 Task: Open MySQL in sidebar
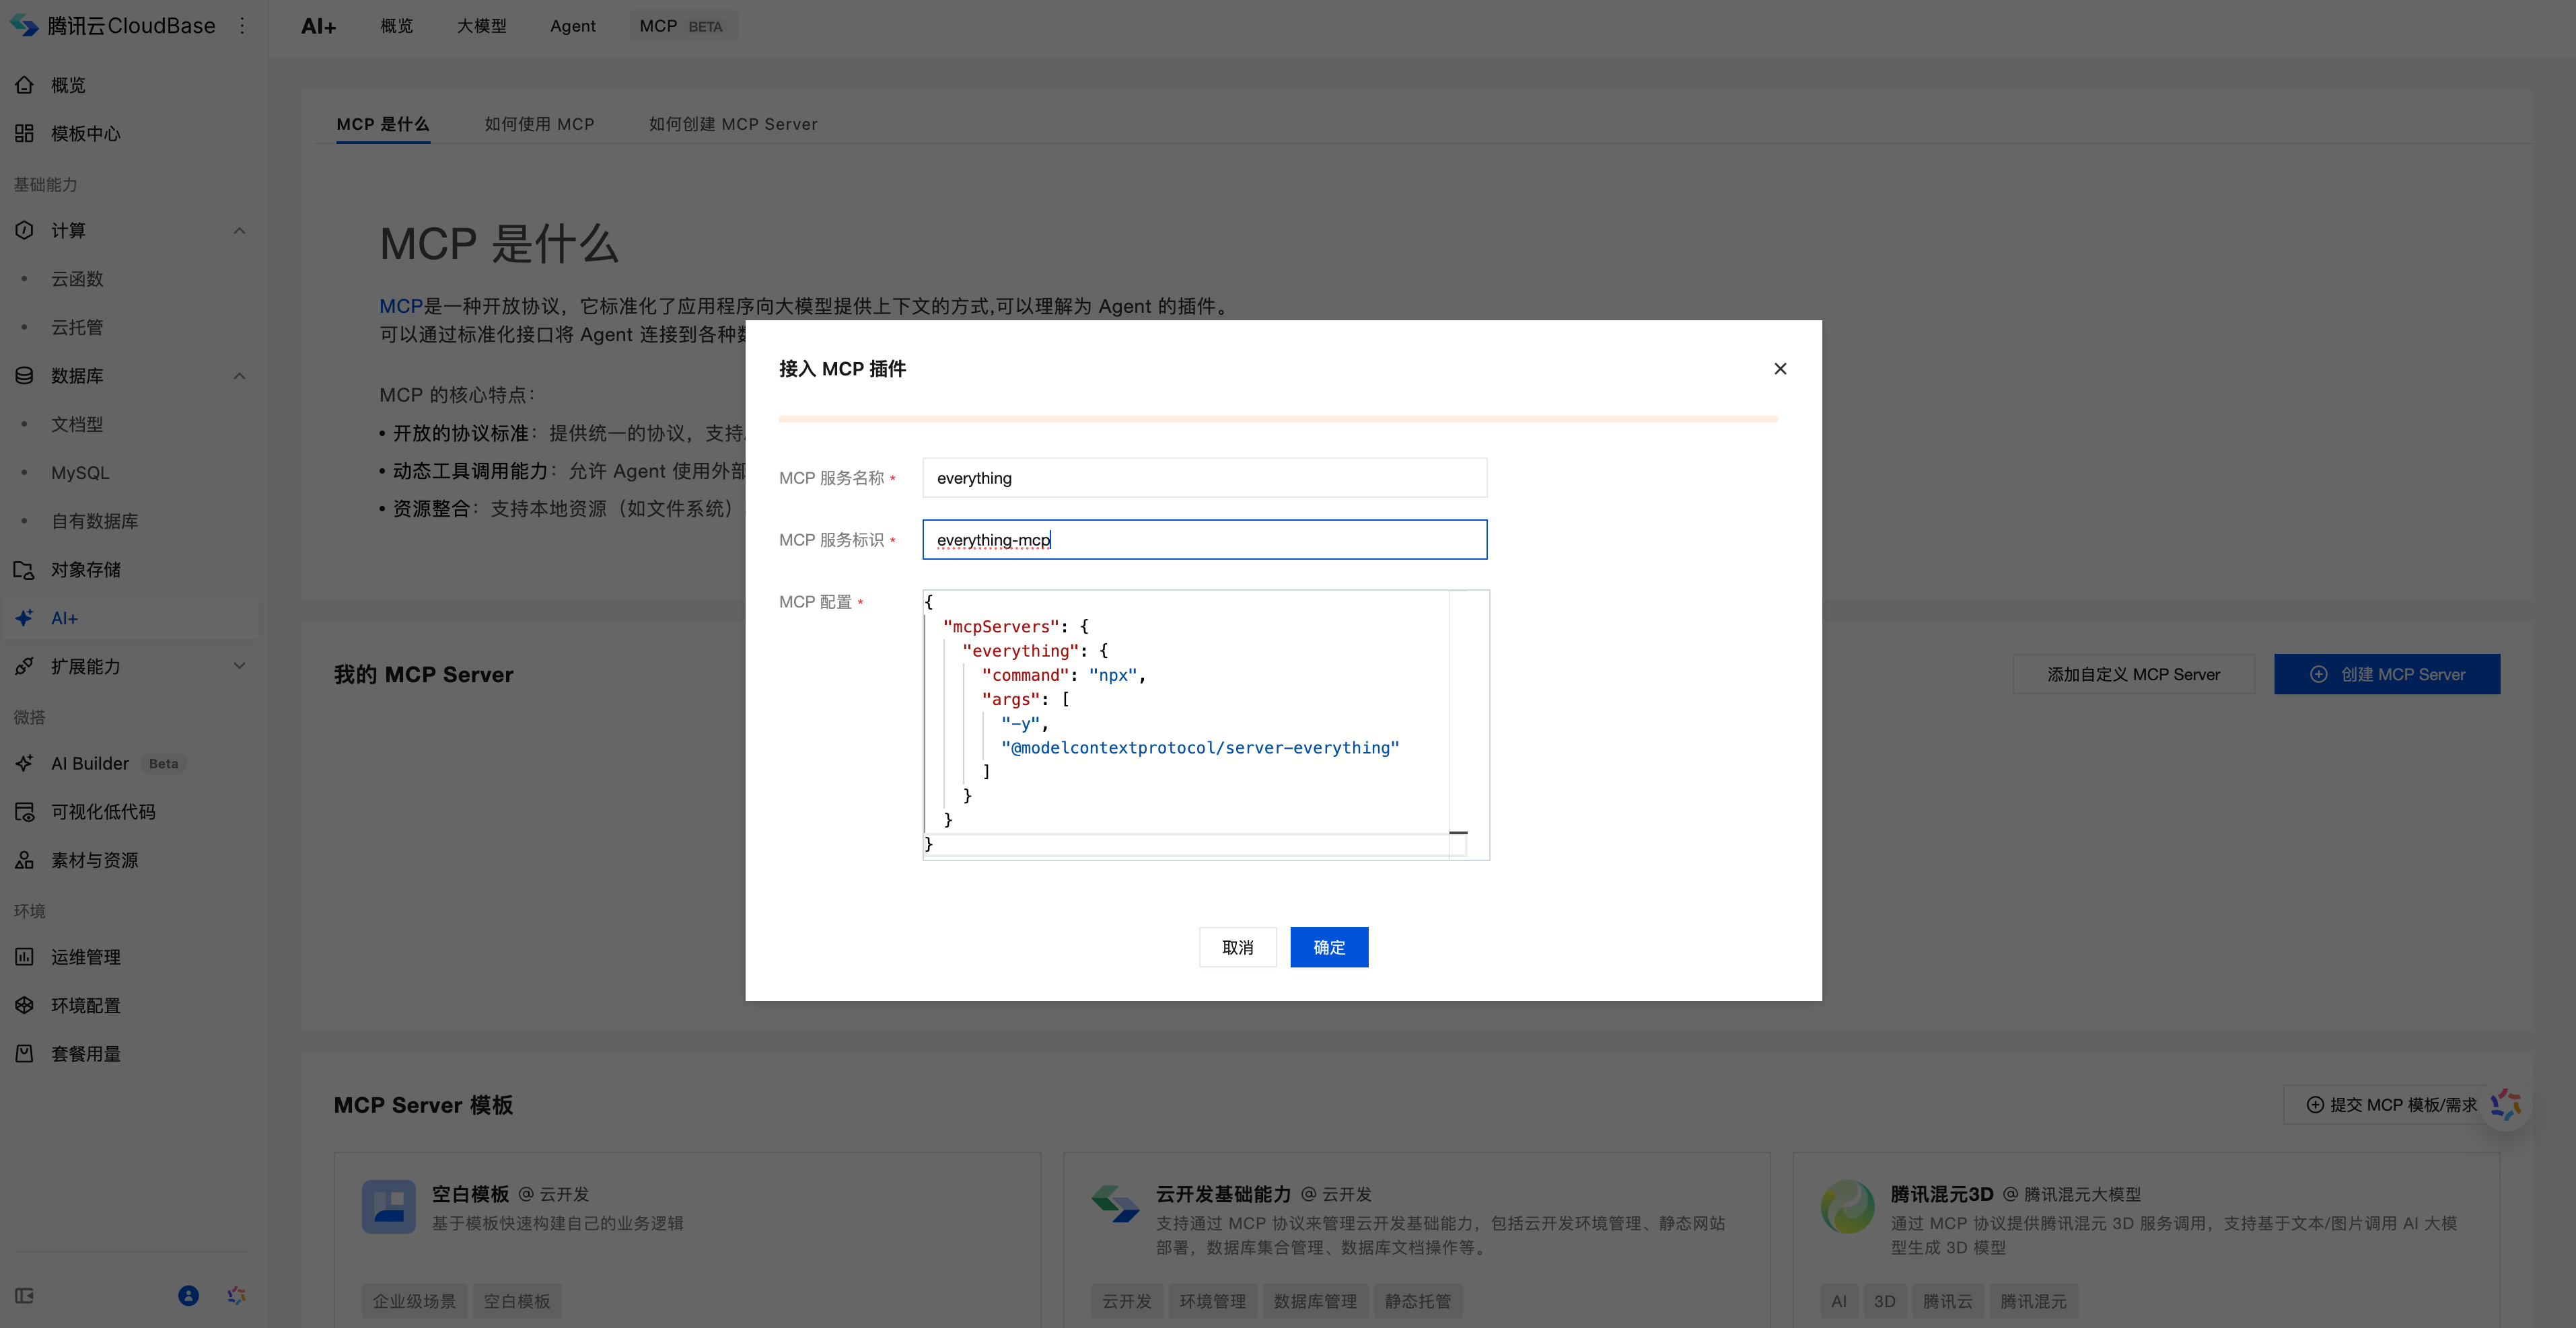tap(80, 473)
